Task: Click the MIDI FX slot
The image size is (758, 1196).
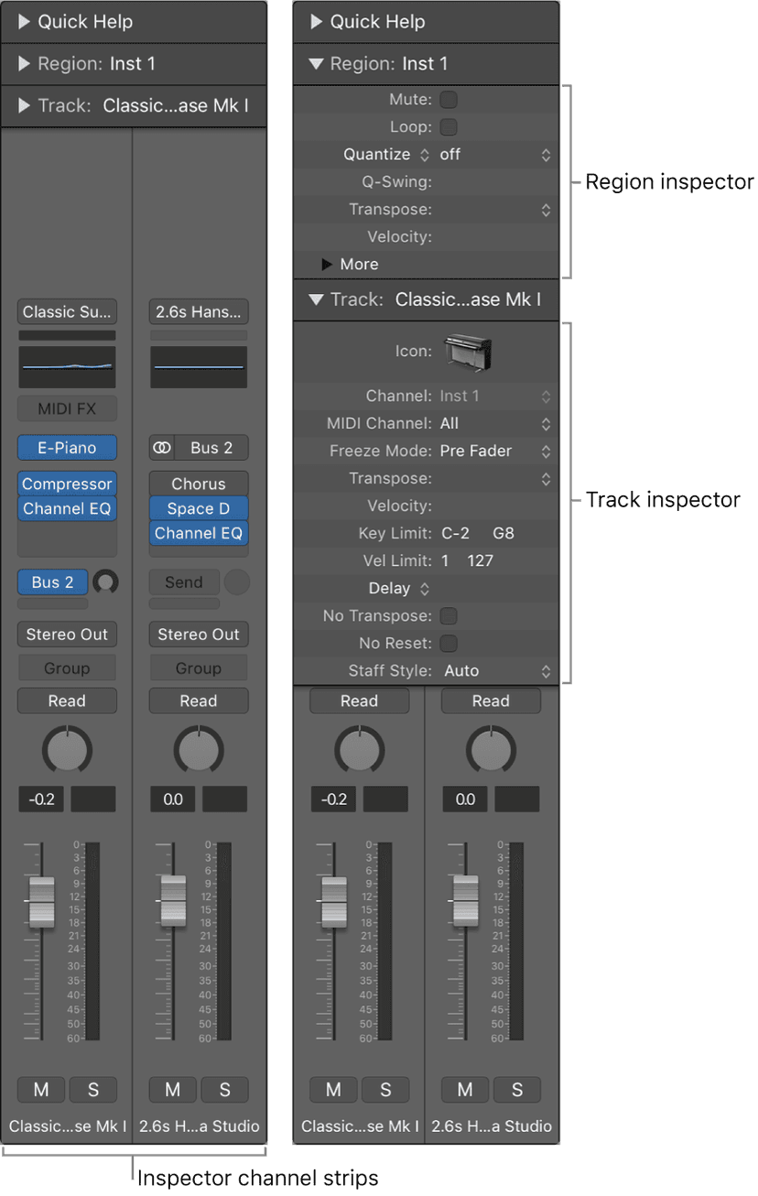Action: pos(67,409)
